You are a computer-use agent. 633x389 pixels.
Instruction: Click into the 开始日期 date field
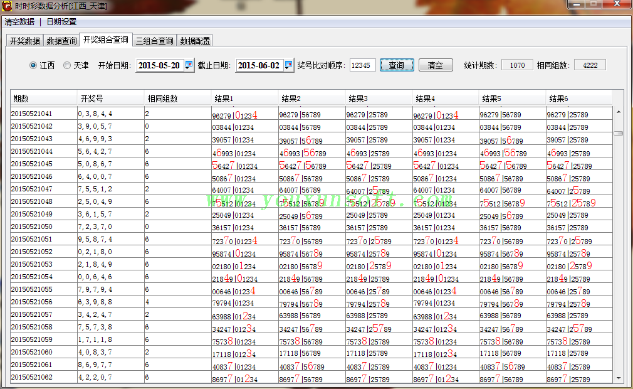coord(160,65)
